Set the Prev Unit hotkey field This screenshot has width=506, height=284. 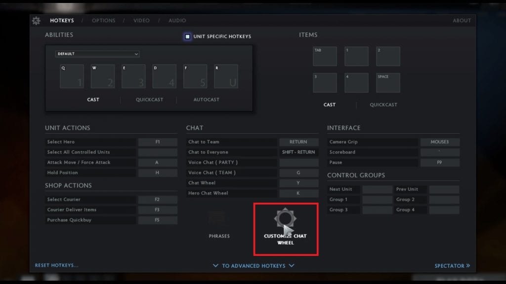tap(444, 189)
